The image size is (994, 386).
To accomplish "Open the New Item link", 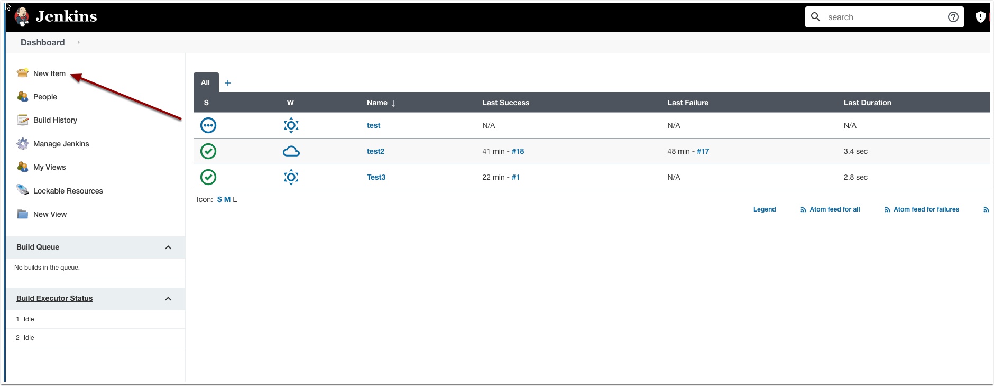I will [49, 73].
